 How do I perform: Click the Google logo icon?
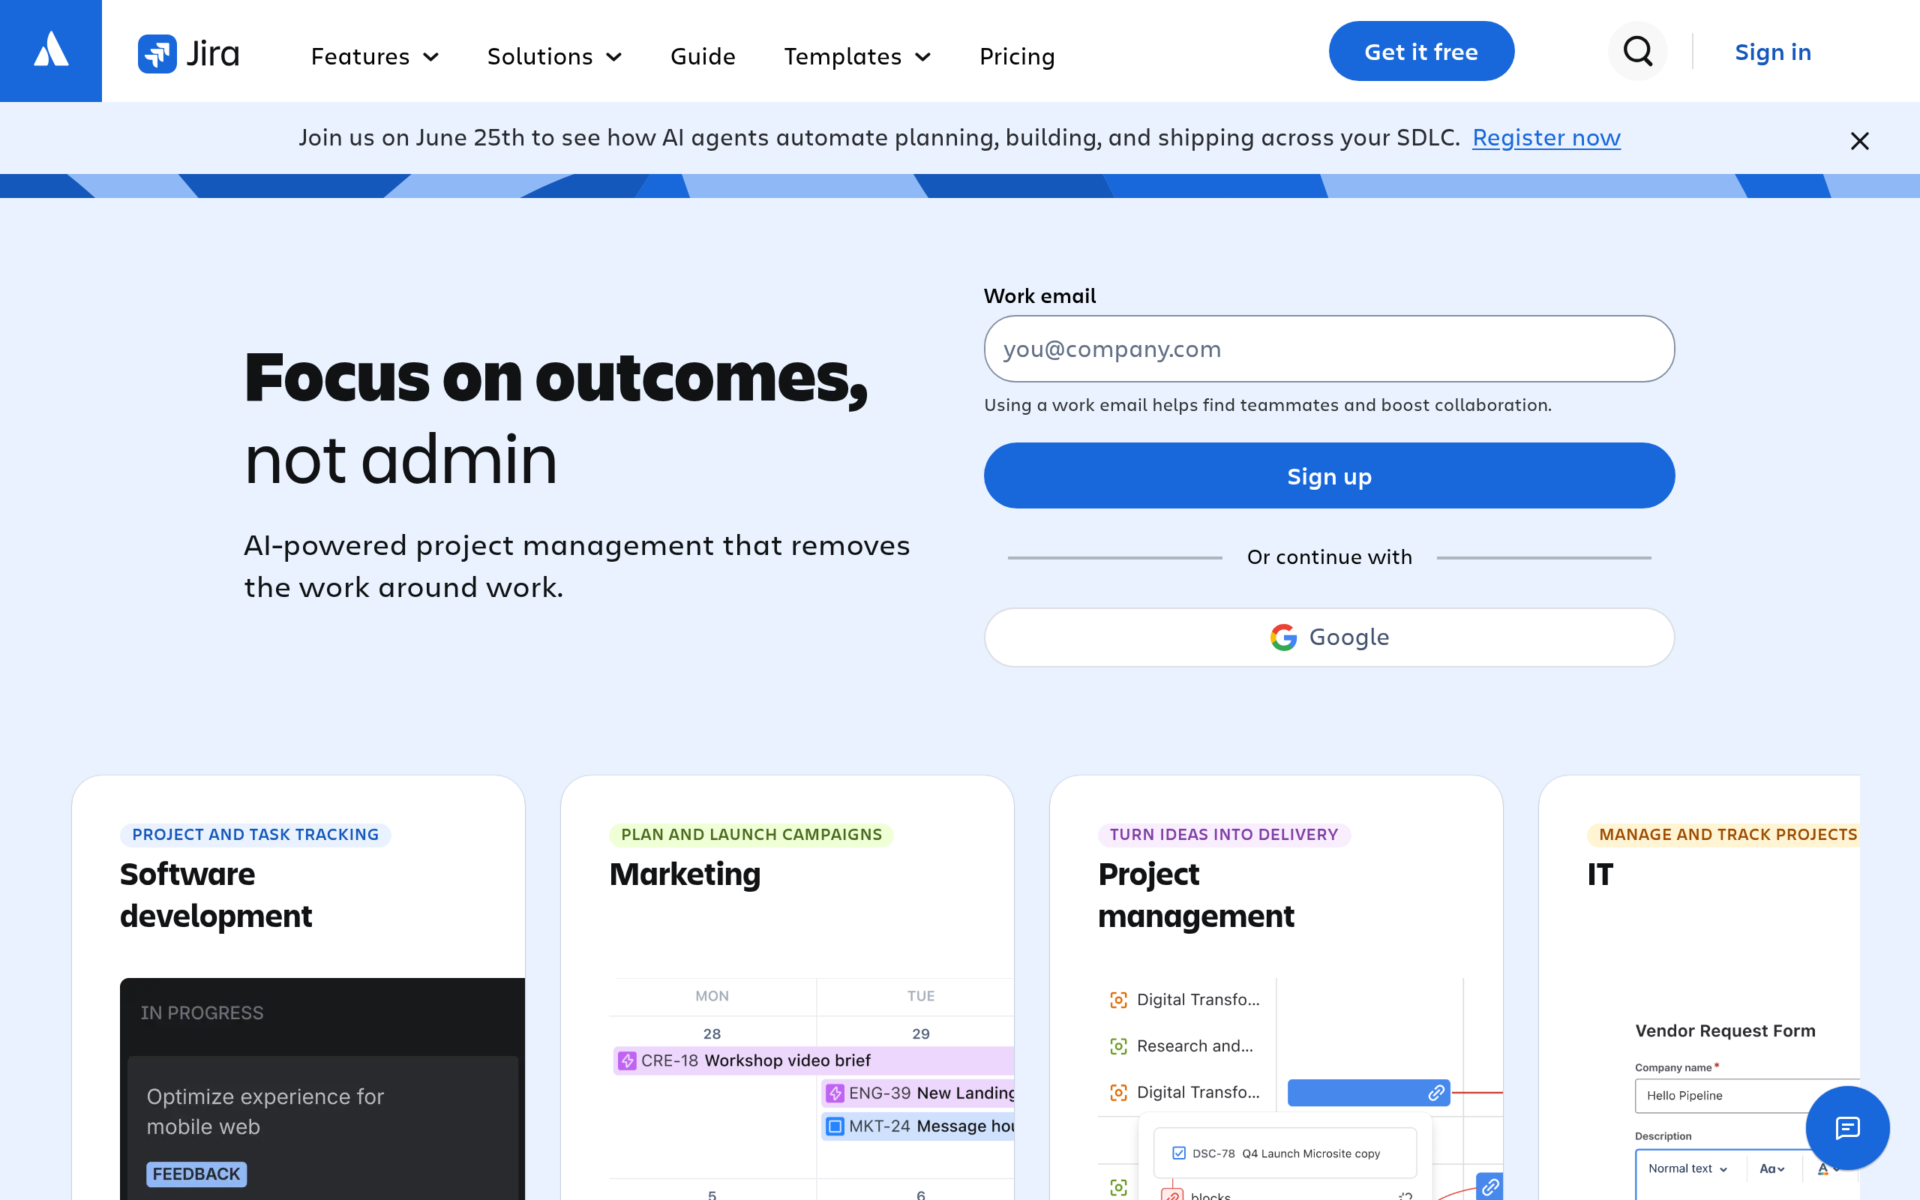coord(1283,637)
